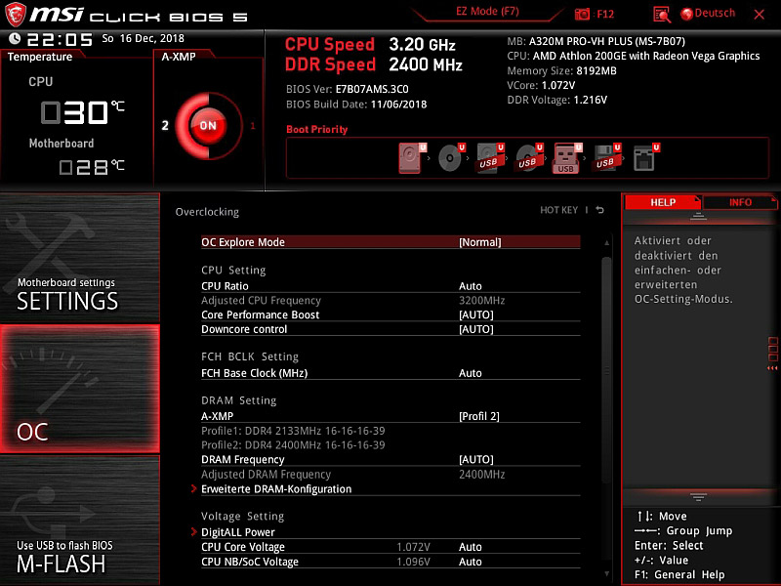Screen dimensions: 781x586
Task: Click the Overclocking page heading
Action: click(207, 212)
